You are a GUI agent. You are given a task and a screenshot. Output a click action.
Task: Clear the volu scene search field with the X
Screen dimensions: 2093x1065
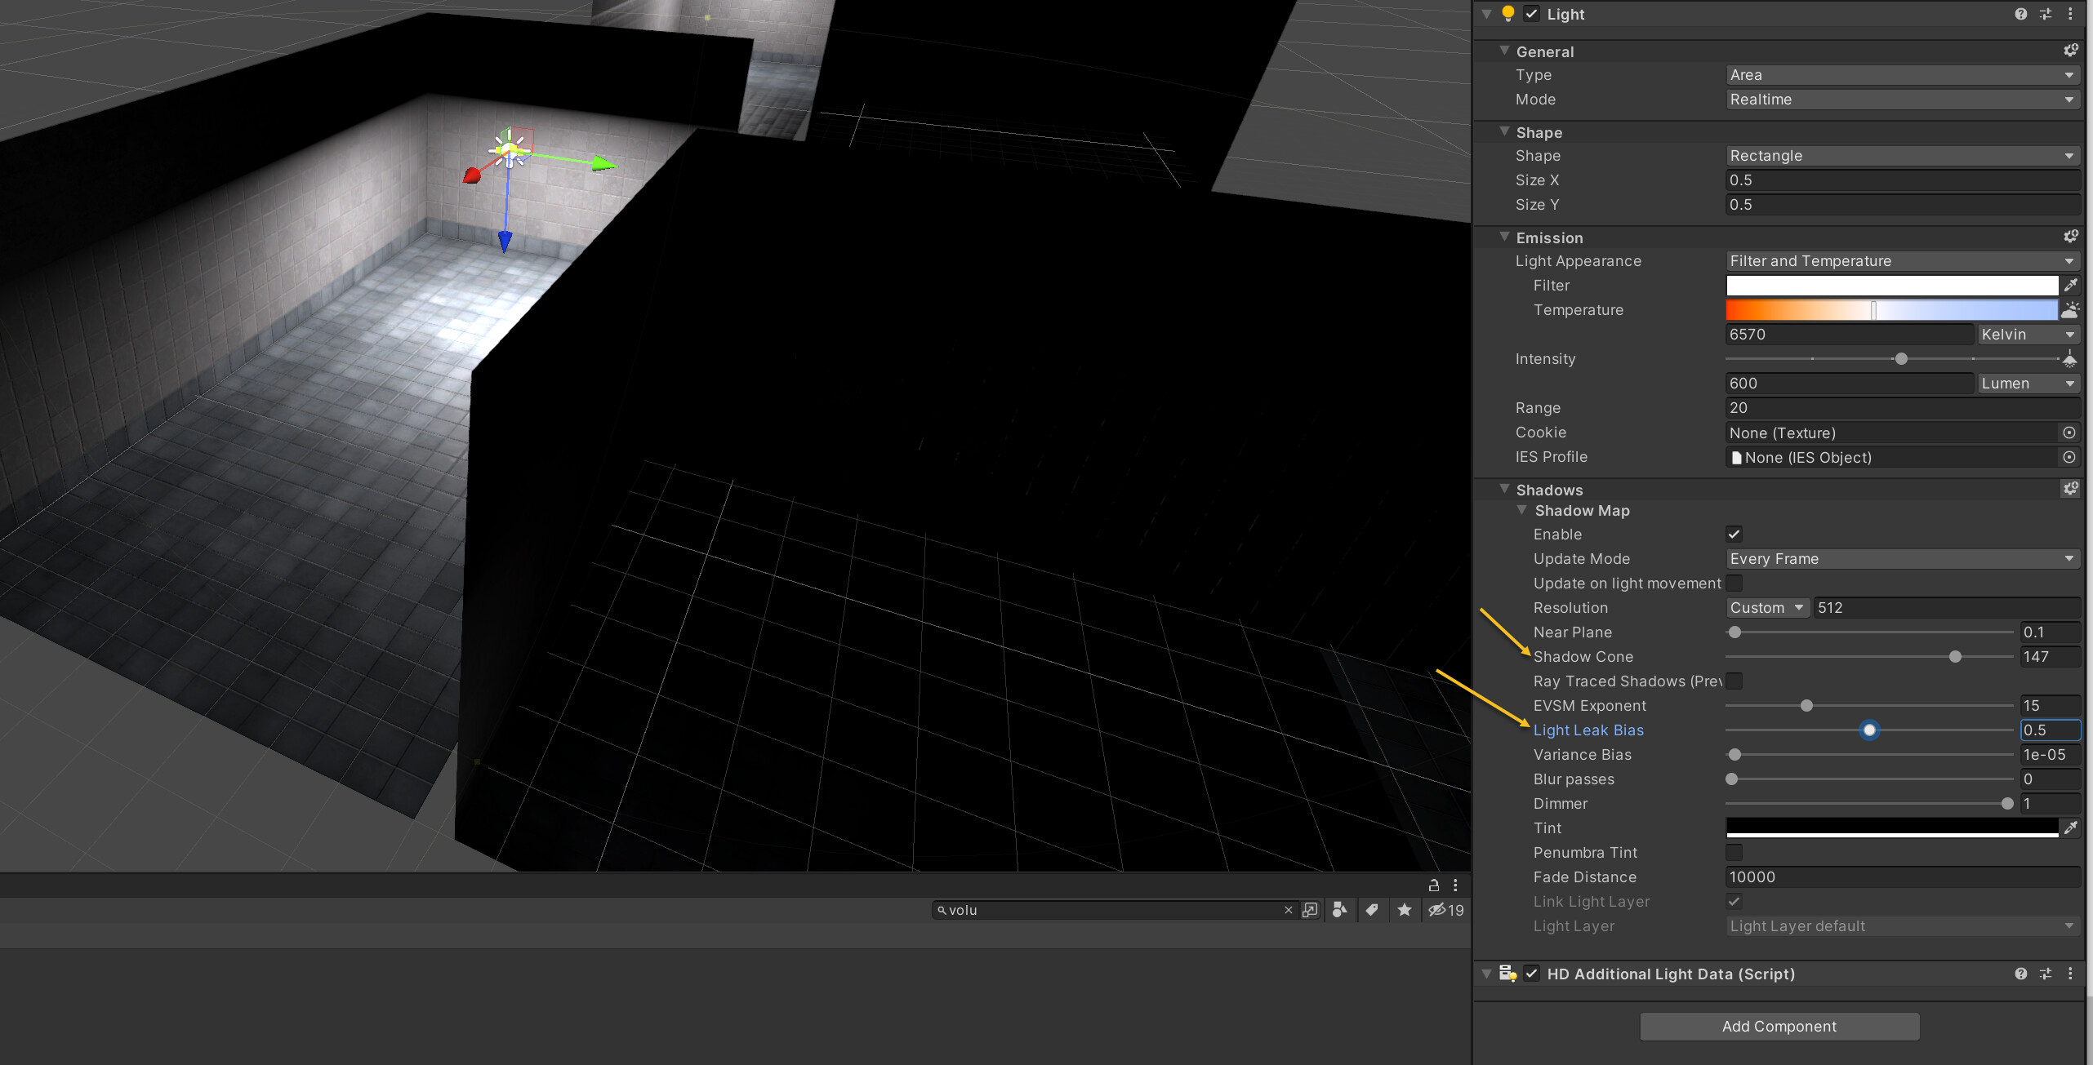pyautogui.click(x=1288, y=910)
